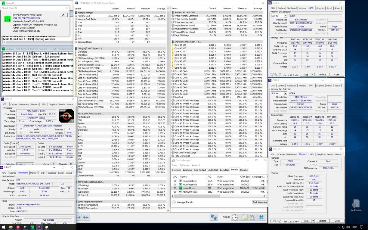
Task: Select muachost.exe with PID 8736
Action: pos(218,181)
